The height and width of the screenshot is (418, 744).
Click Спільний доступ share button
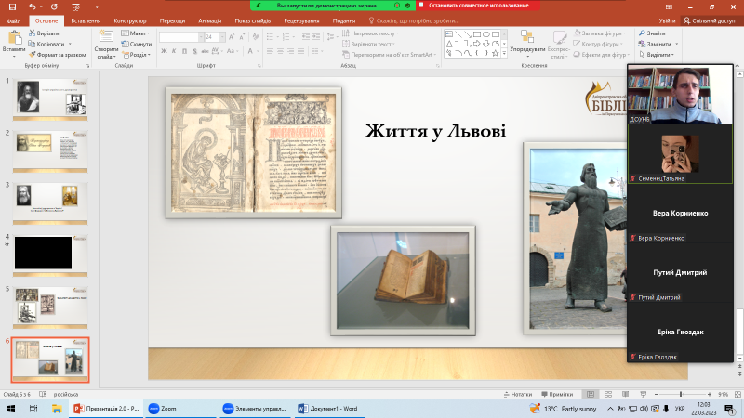tap(709, 20)
